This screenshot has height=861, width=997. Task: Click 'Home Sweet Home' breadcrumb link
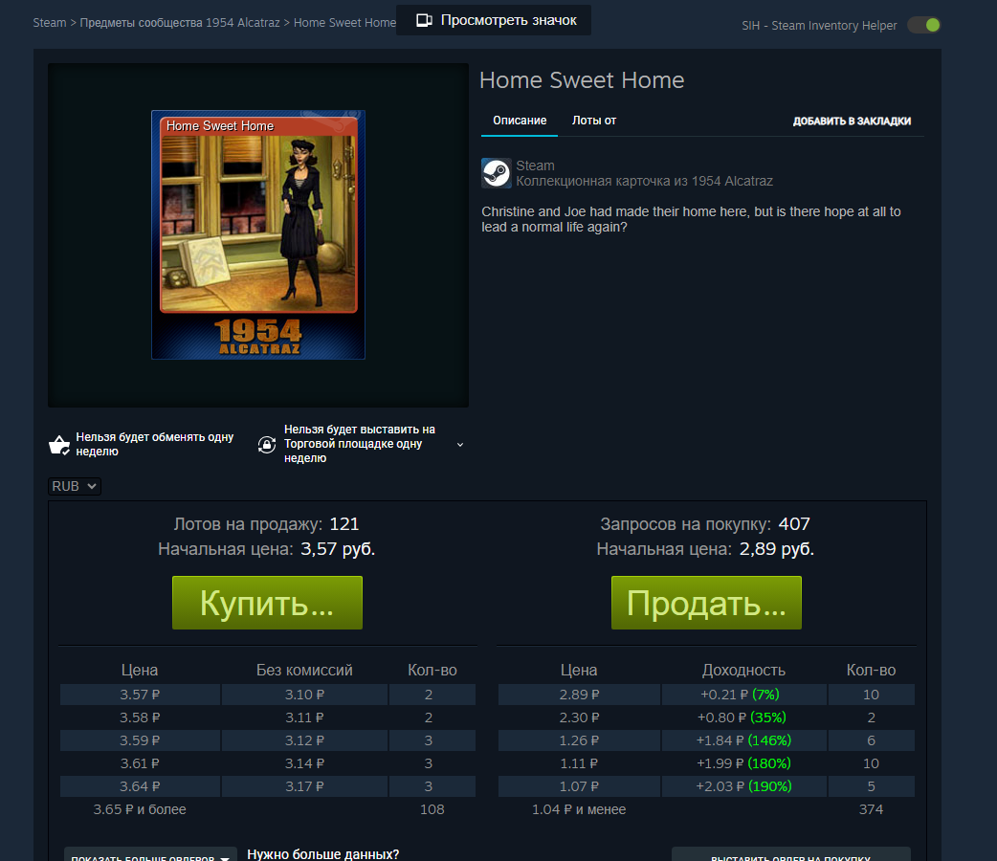tap(344, 23)
